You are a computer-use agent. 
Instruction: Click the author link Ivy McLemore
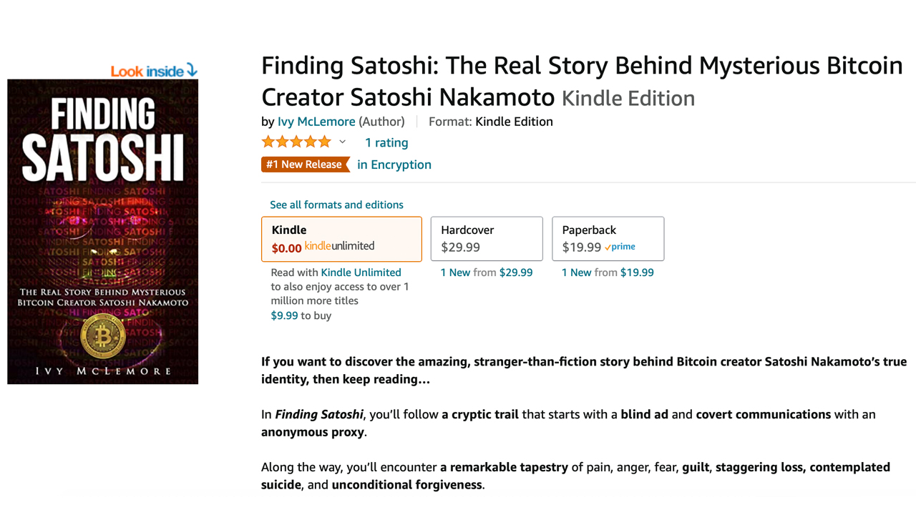click(316, 121)
